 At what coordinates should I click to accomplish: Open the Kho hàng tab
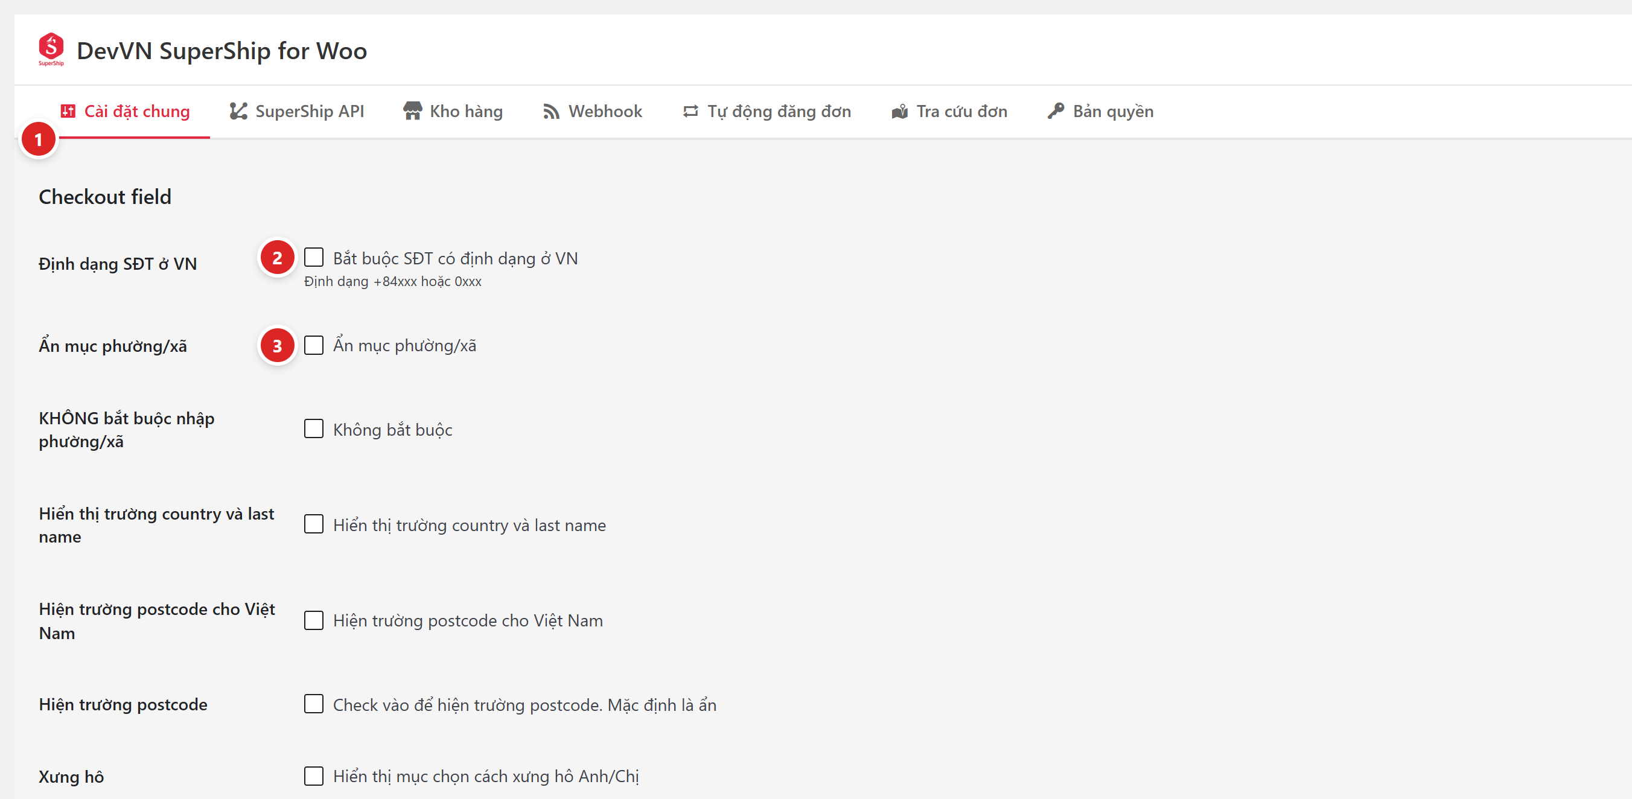tap(453, 112)
